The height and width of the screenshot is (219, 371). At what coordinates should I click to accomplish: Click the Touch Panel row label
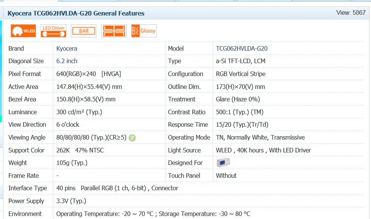click(184, 176)
